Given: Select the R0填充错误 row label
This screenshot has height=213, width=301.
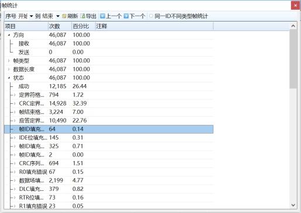Looking at the screenshot, I should pyautogui.click(x=33, y=172).
